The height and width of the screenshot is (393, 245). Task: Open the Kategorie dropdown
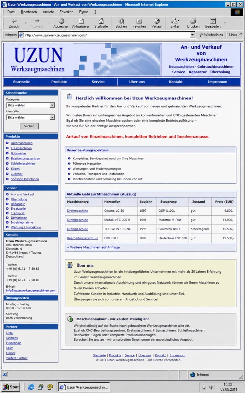coord(31,105)
